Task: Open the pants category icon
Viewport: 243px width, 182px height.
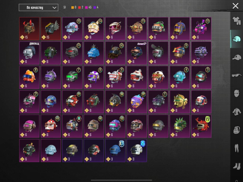Action: (x=237, y=148)
